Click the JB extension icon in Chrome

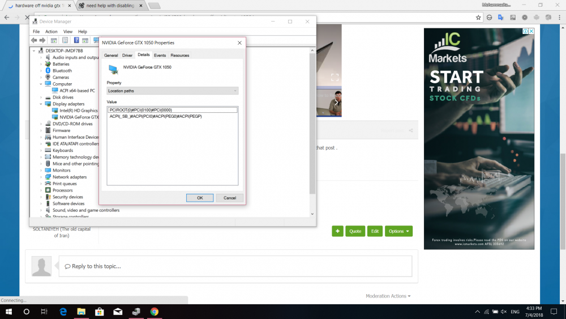point(513,18)
